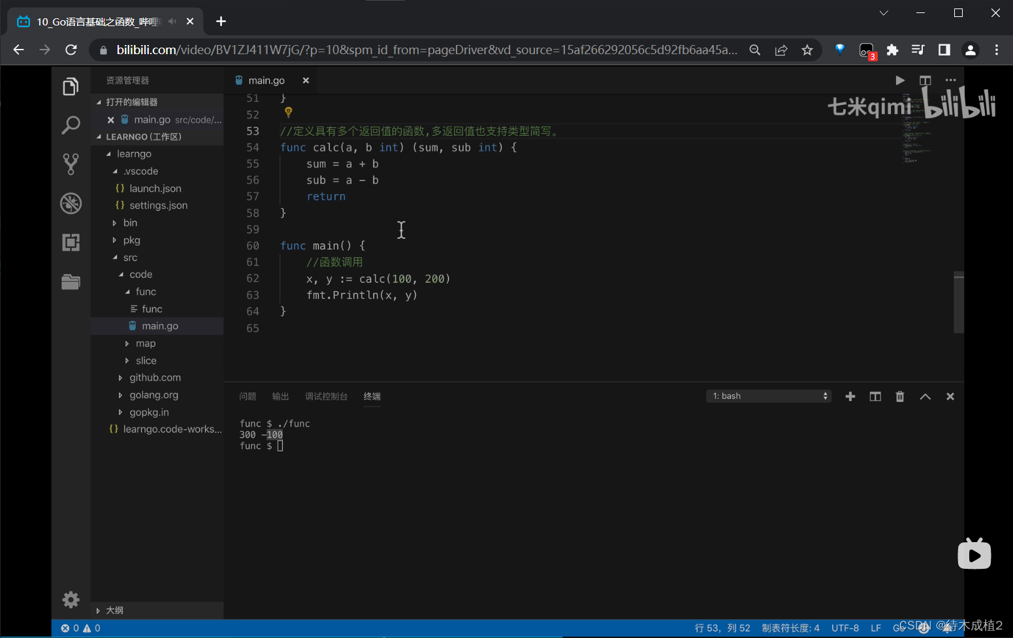
Task: Add a new terminal with plus icon
Action: click(850, 396)
